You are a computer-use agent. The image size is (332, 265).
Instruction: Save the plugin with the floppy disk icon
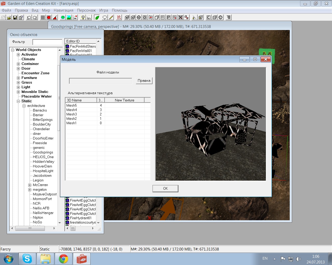coord(15,17)
